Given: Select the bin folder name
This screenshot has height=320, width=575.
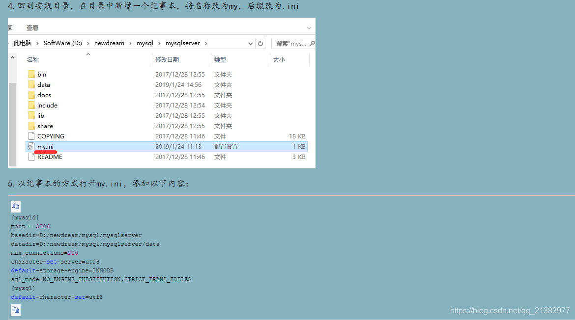Looking at the screenshot, I should coord(42,74).
